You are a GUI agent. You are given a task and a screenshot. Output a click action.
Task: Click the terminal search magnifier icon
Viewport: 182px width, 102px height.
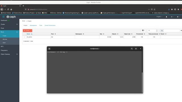[132, 49]
